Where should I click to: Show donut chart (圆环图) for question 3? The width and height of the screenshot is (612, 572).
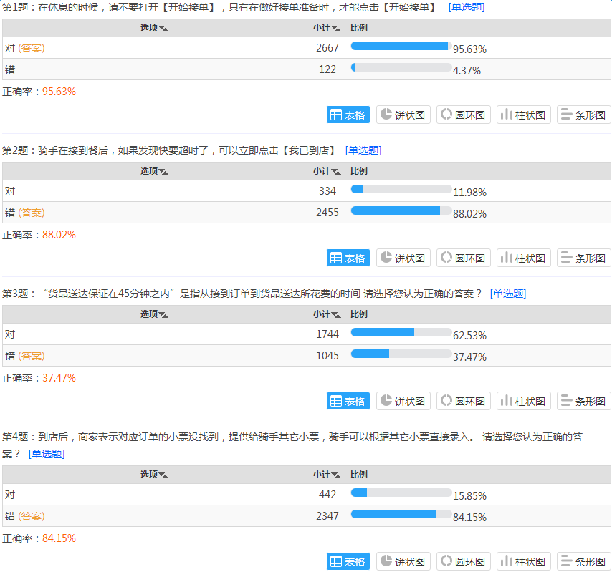click(x=464, y=401)
